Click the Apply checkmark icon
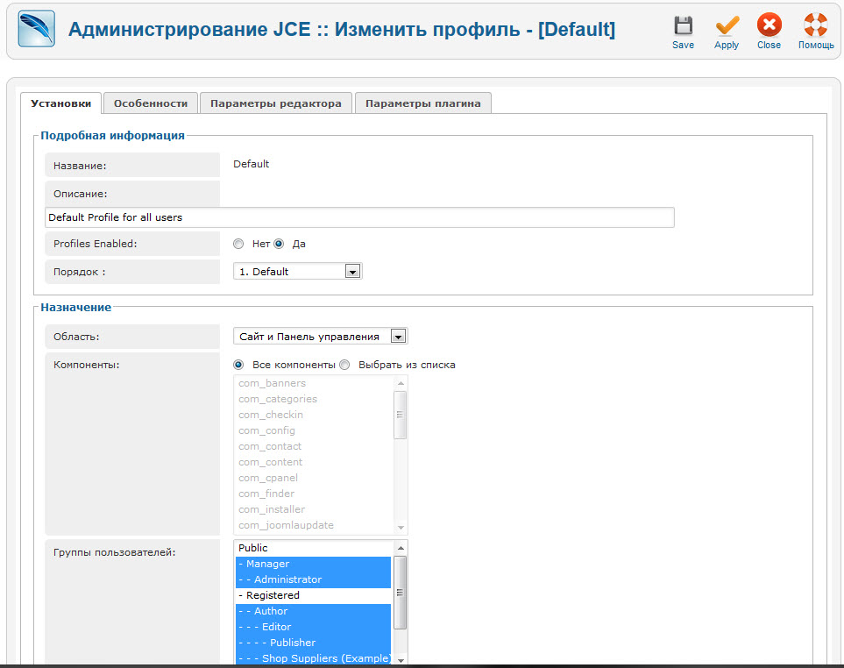This screenshot has height=668, width=844. pyautogui.click(x=727, y=25)
